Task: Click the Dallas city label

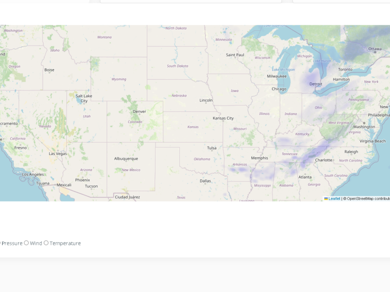Action: pyautogui.click(x=205, y=181)
